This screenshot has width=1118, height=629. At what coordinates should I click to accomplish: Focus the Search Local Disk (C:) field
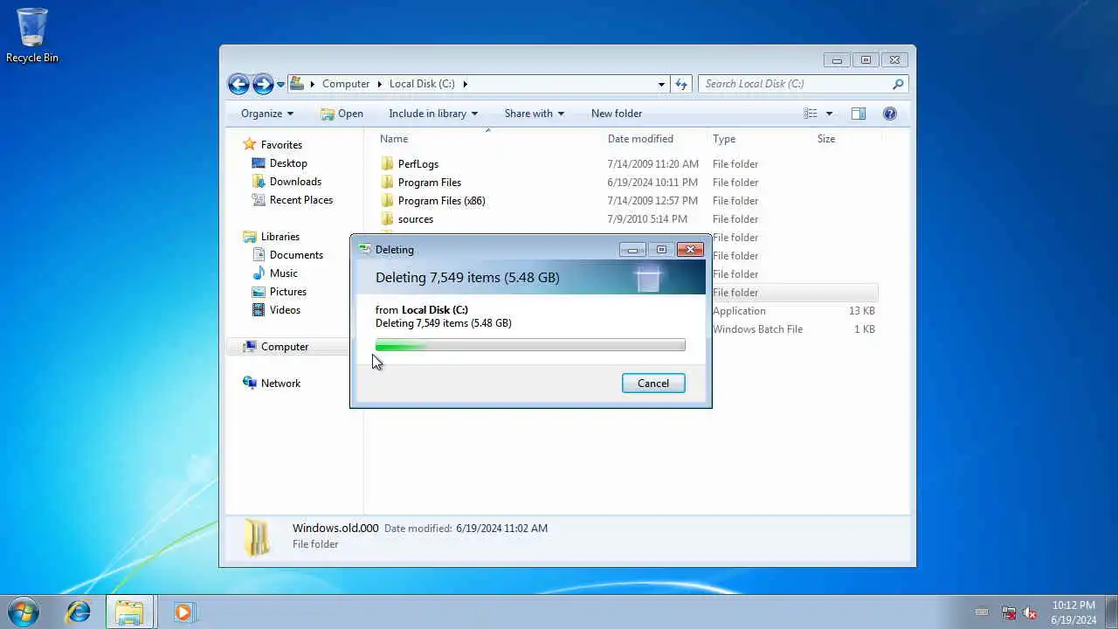click(x=795, y=84)
